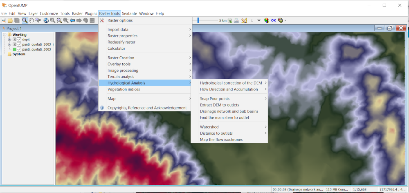Click the 1:15,668 scale in status bar
Screen dimensions: 409x193
click(x=365, y=189)
